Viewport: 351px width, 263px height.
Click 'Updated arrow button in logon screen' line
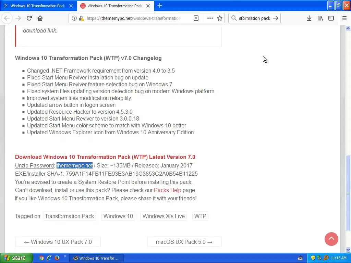pos(71,105)
